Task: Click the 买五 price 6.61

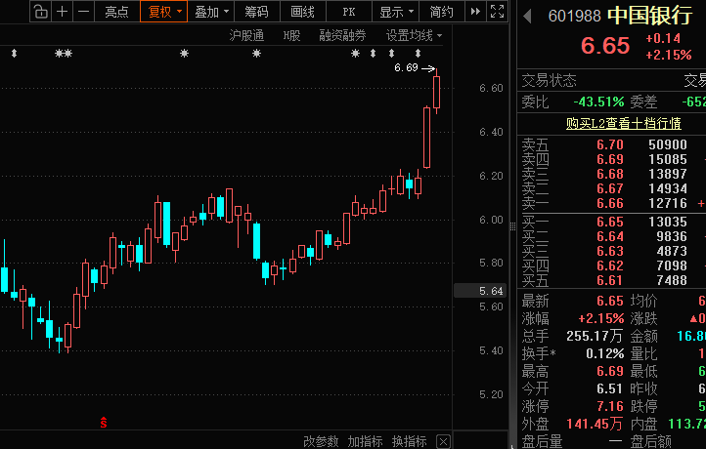Action: coord(609,280)
